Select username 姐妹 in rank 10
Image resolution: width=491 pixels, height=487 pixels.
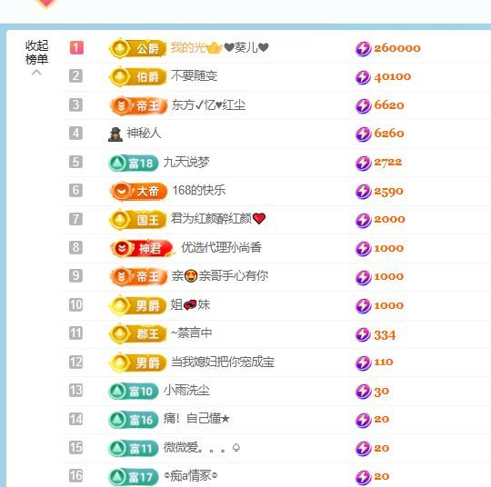click(x=190, y=304)
